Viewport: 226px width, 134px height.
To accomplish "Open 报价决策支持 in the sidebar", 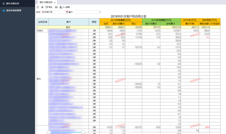I will [x=13, y=4].
